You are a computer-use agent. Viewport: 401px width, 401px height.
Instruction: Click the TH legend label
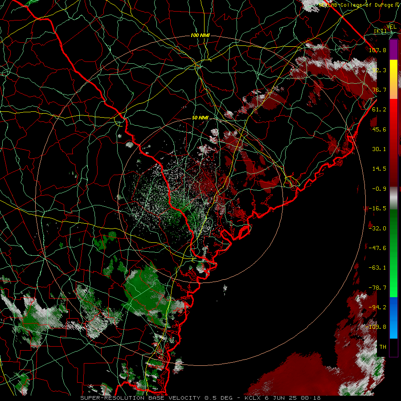click(383, 347)
